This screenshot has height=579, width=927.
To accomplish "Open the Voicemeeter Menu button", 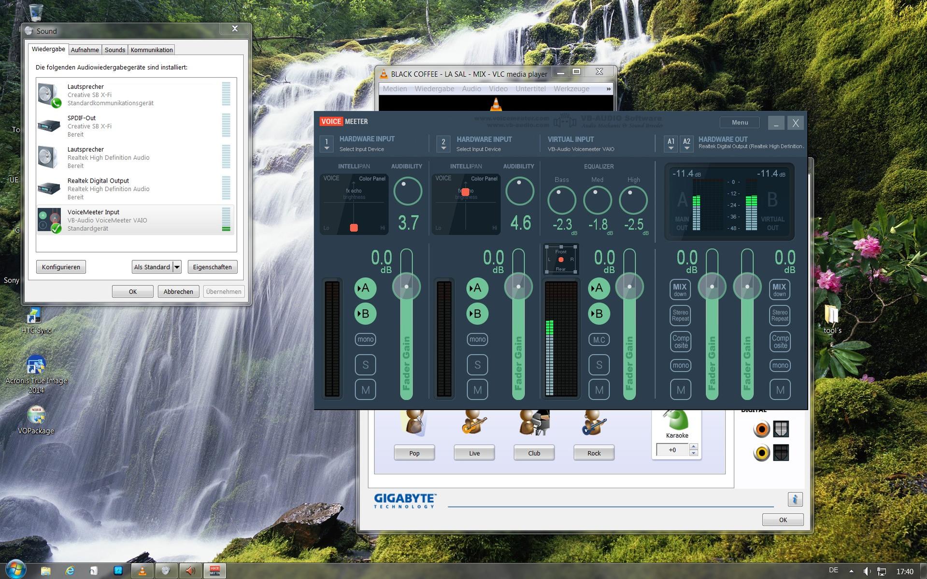I will [740, 123].
